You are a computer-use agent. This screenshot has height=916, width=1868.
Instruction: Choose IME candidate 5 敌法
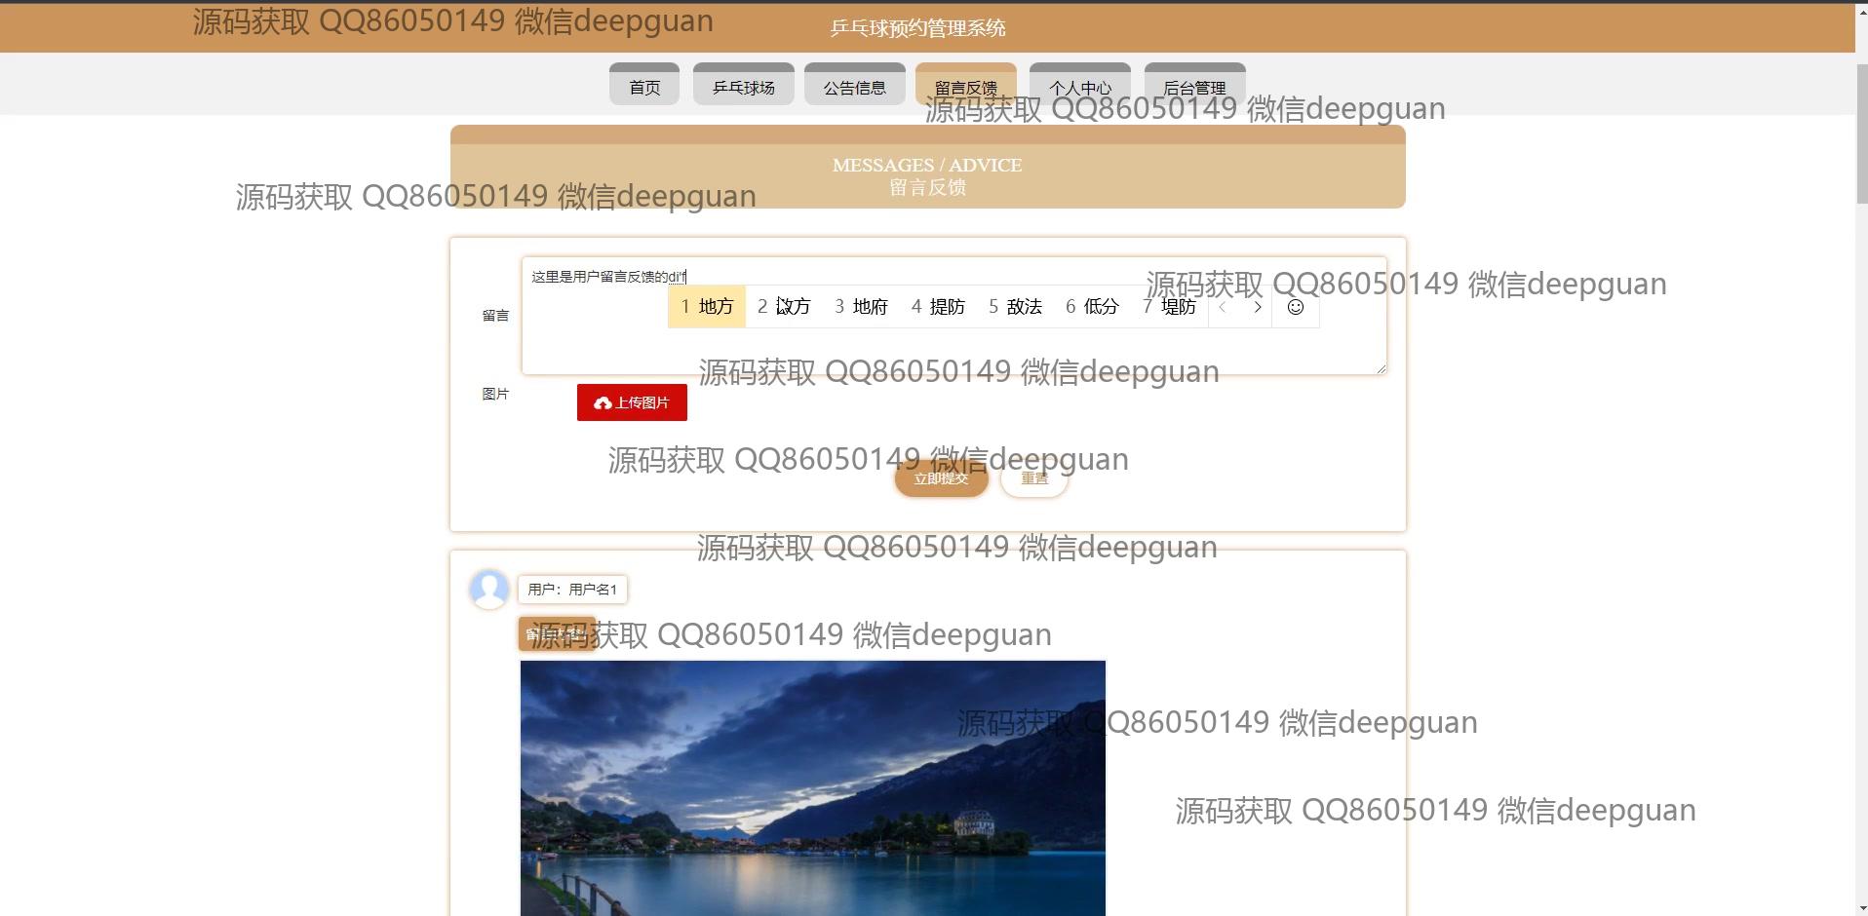coord(1015,307)
